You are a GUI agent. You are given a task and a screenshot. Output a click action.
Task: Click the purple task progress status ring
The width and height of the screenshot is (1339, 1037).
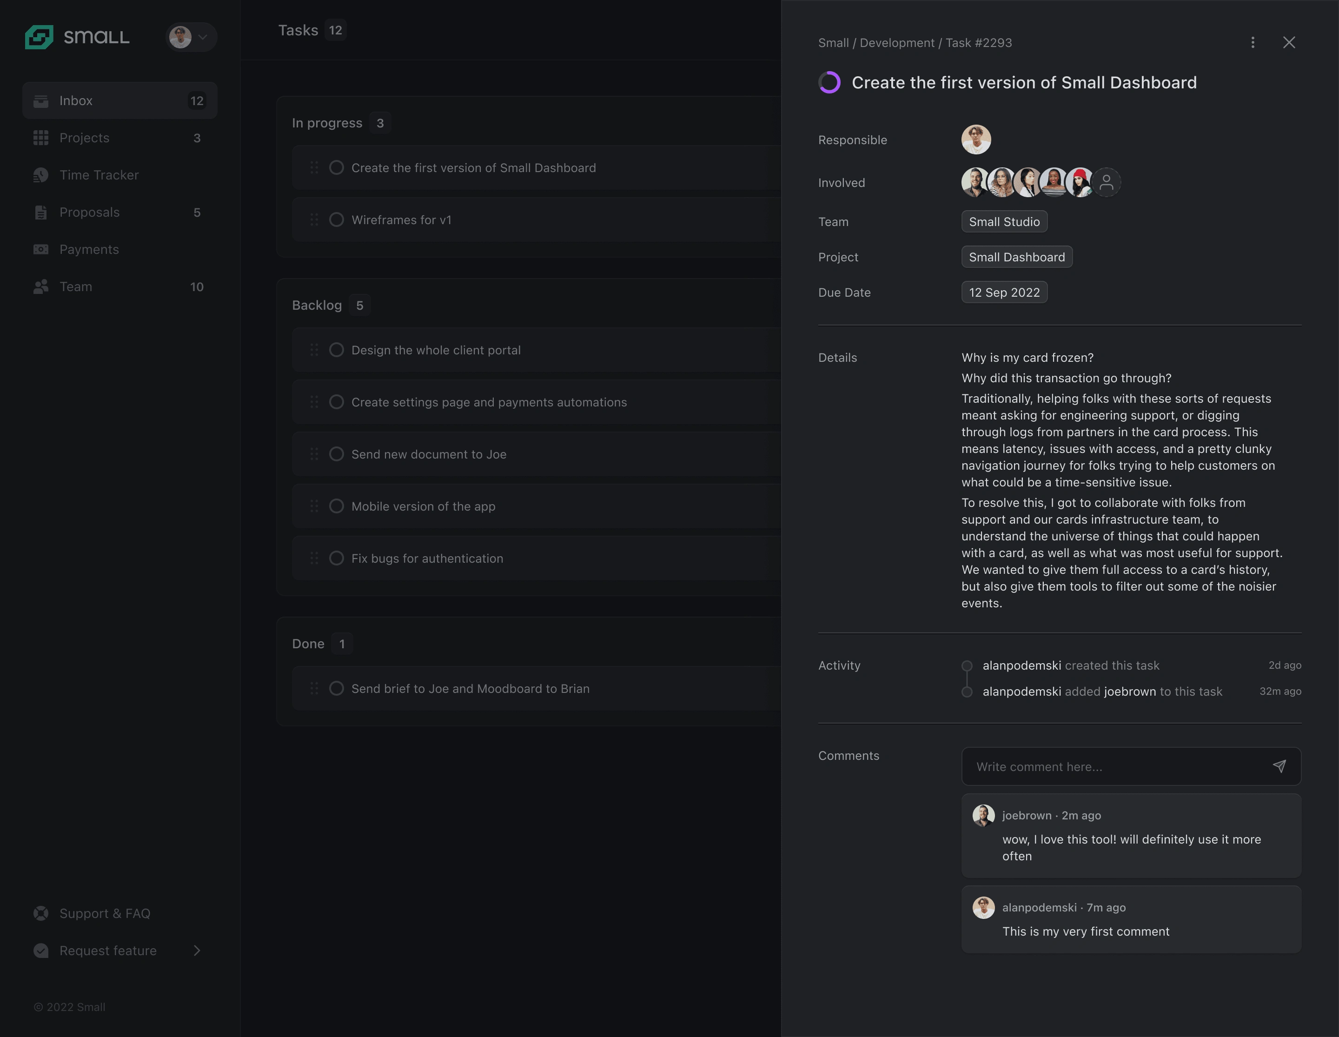(829, 82)
